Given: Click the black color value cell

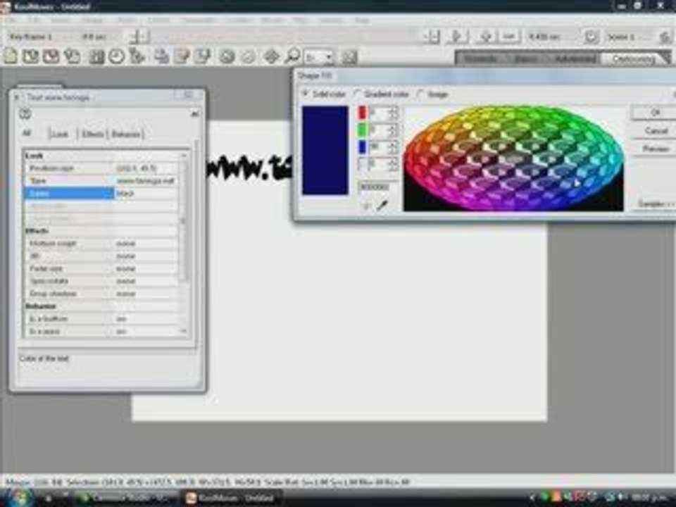Looking at the screenshot, I should pos(146,193).
